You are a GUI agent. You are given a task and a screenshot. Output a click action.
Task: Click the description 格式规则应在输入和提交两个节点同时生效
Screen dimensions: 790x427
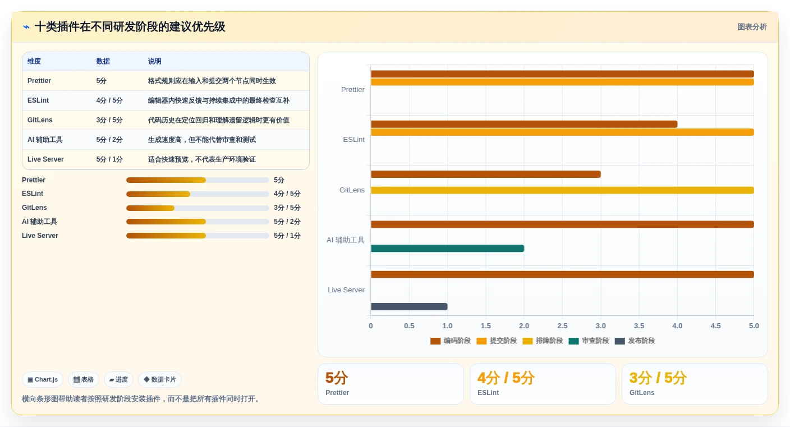click(212, 81)
